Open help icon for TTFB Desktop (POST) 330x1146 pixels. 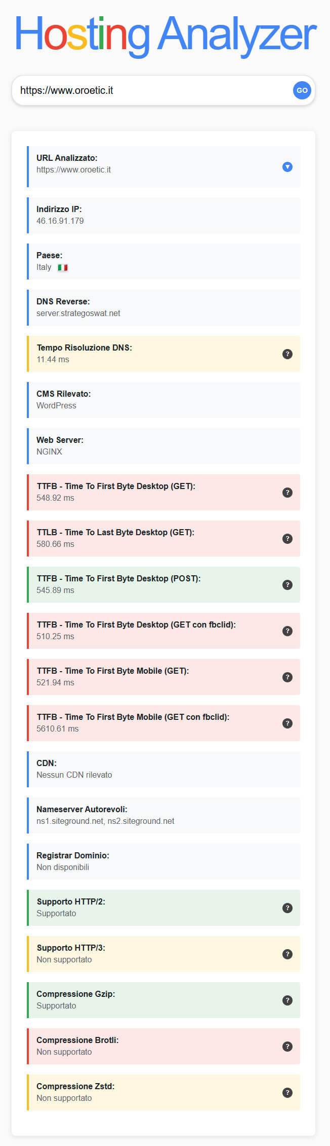pos(287,585)
